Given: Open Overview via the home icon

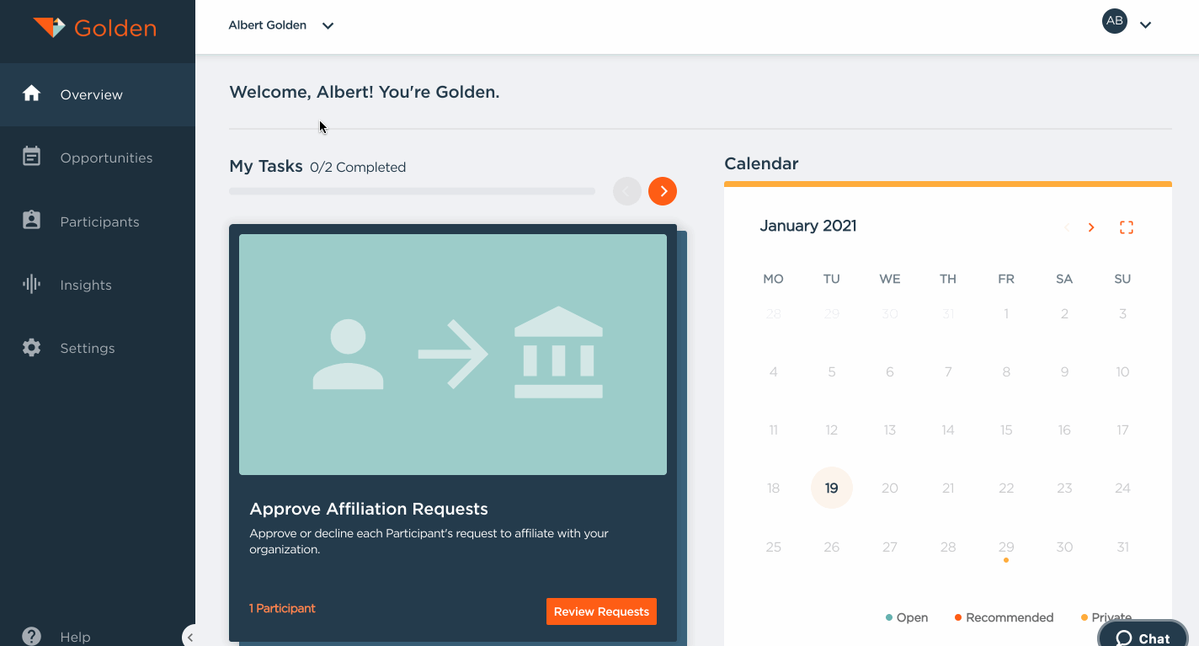Looking at the screenshot, I should [32, 93].
